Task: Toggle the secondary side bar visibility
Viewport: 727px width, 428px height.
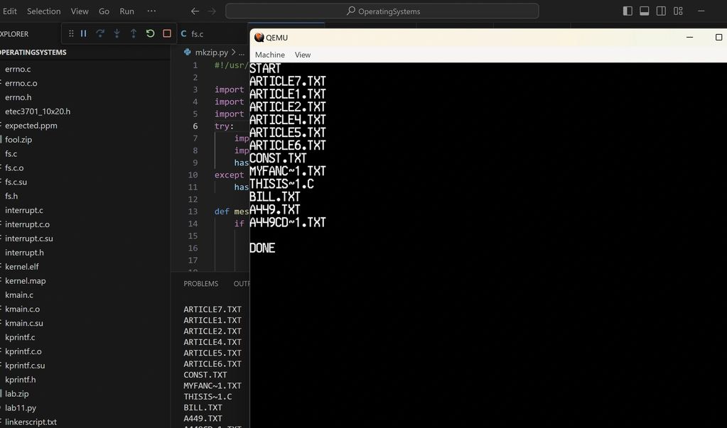Action: click(x=661, y=11)
